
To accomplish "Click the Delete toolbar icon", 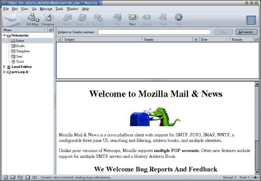I will (147, 19).
